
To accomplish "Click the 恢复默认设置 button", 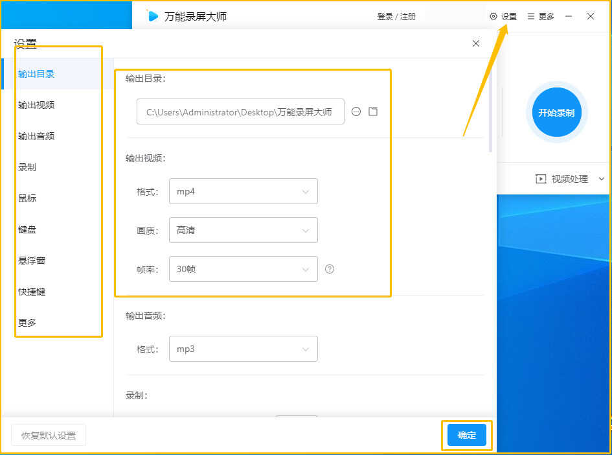I will pos(49,436).
